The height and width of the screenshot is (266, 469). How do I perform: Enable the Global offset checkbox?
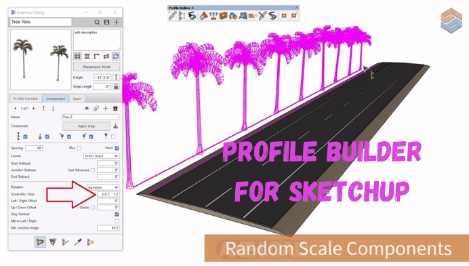pyautogui.click(x=93, y=208)
